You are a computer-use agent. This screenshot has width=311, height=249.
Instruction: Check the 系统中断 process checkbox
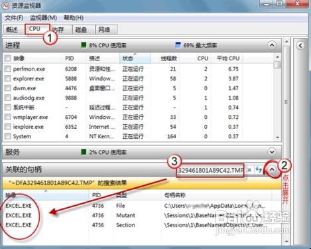7,108
